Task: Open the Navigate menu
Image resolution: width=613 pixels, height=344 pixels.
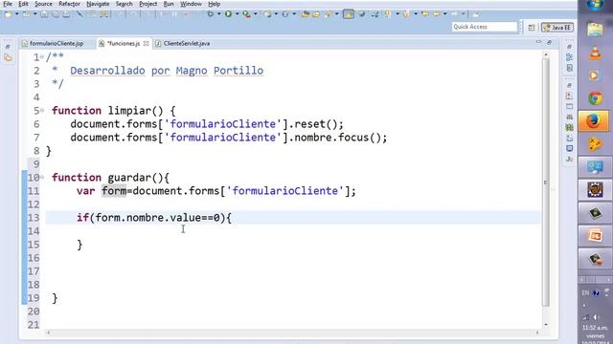Action: [x=98, y=4]
